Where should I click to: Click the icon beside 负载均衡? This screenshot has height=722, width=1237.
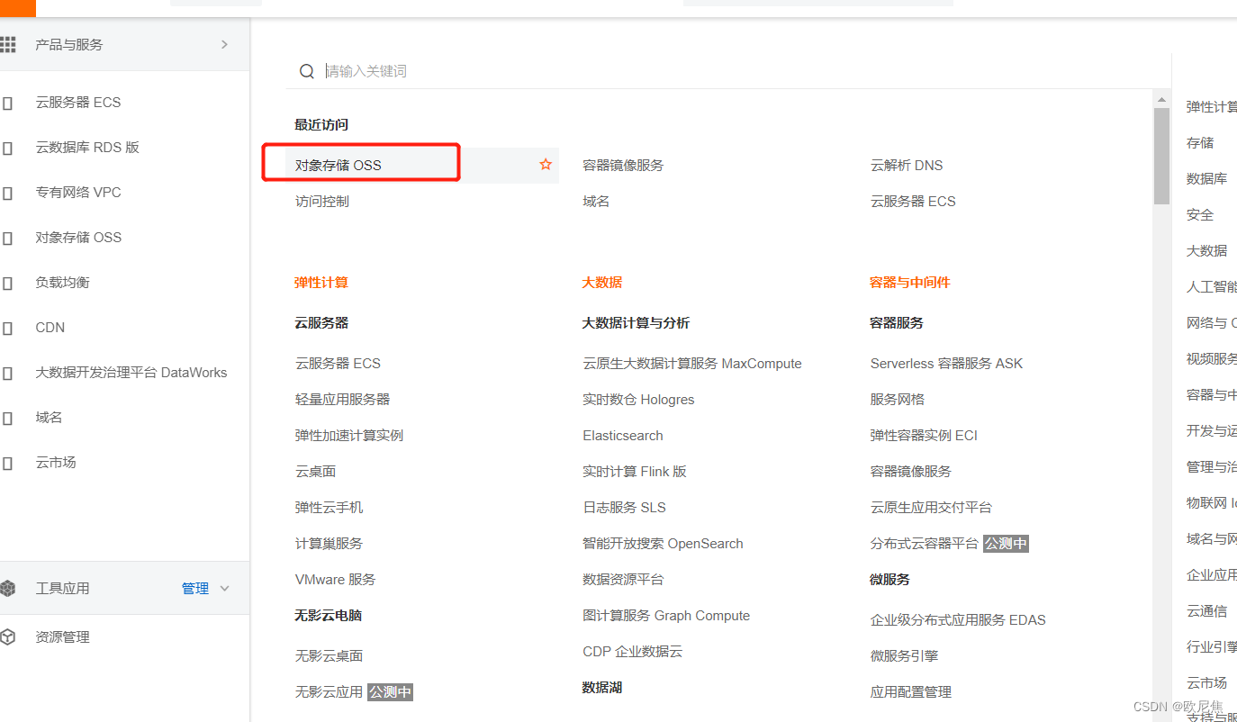point(8,283)
